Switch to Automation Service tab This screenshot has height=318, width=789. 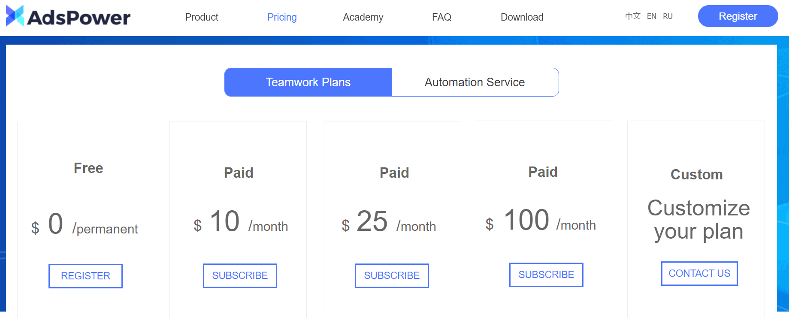[475, 82]
